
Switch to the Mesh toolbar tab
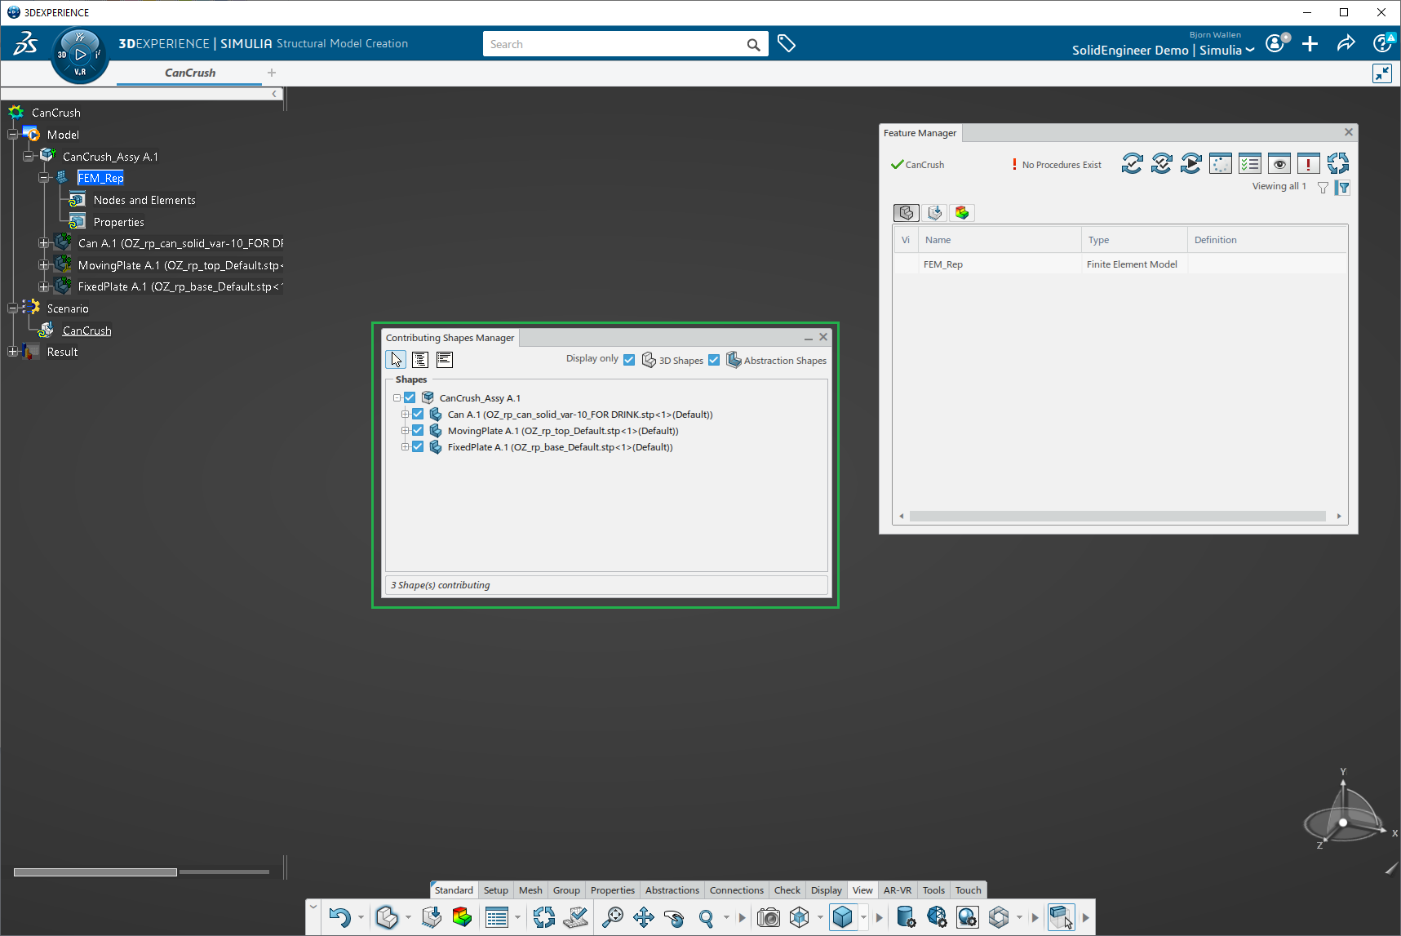530,890
